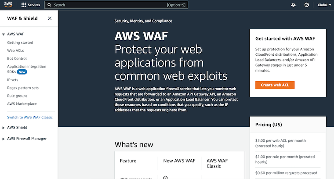334x179 pixels.
Task: Click the AWS logo home icon
Action: tap(8, 5)
